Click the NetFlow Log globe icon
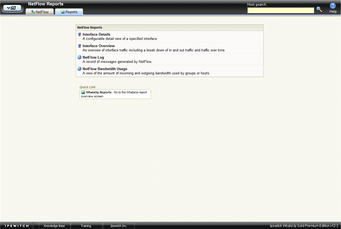The width and height of the screenshot is (341, 229). 79,57
